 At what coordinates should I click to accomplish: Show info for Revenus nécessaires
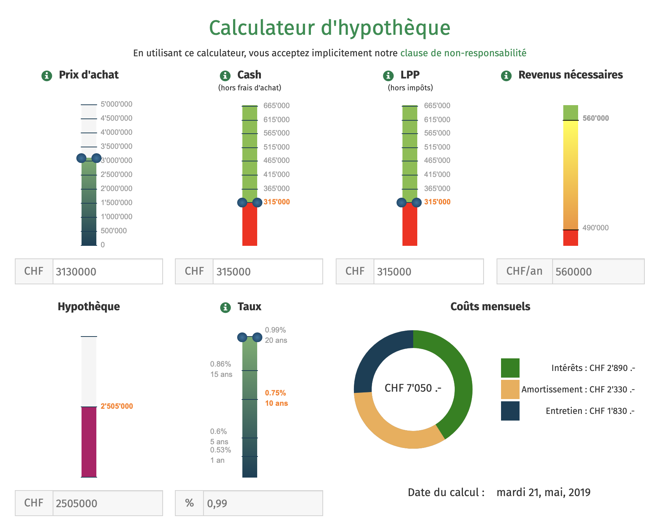(x=506, y=76)
